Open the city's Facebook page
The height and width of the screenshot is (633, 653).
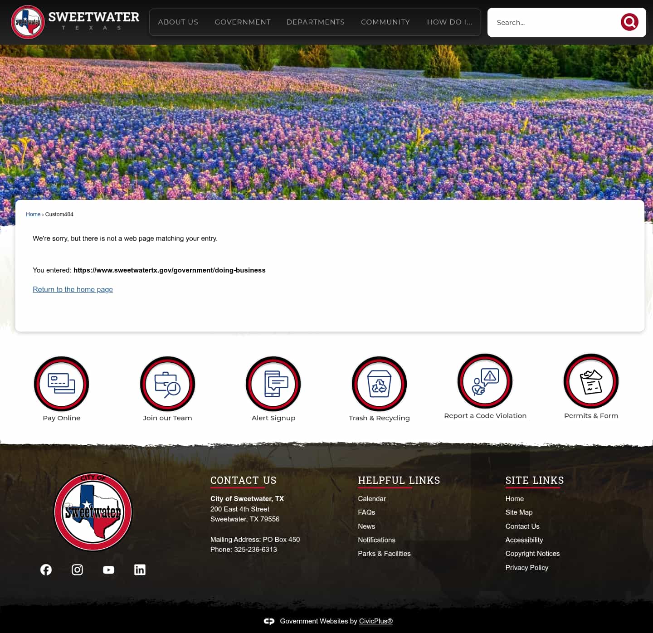[x=46, y=570]
